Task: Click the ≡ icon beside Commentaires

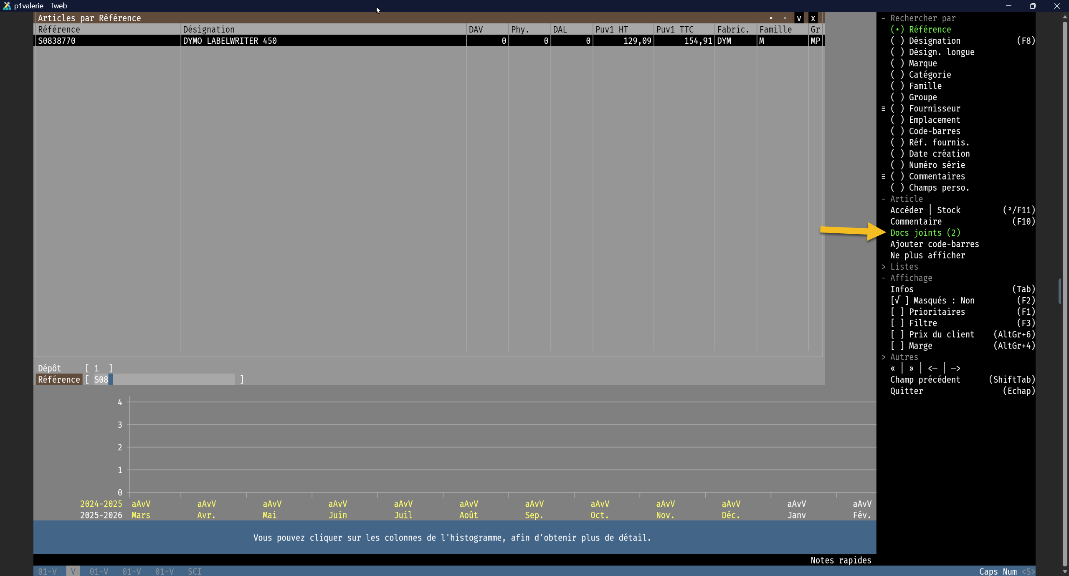Action: pyautogui.click(x=883, y=177)
